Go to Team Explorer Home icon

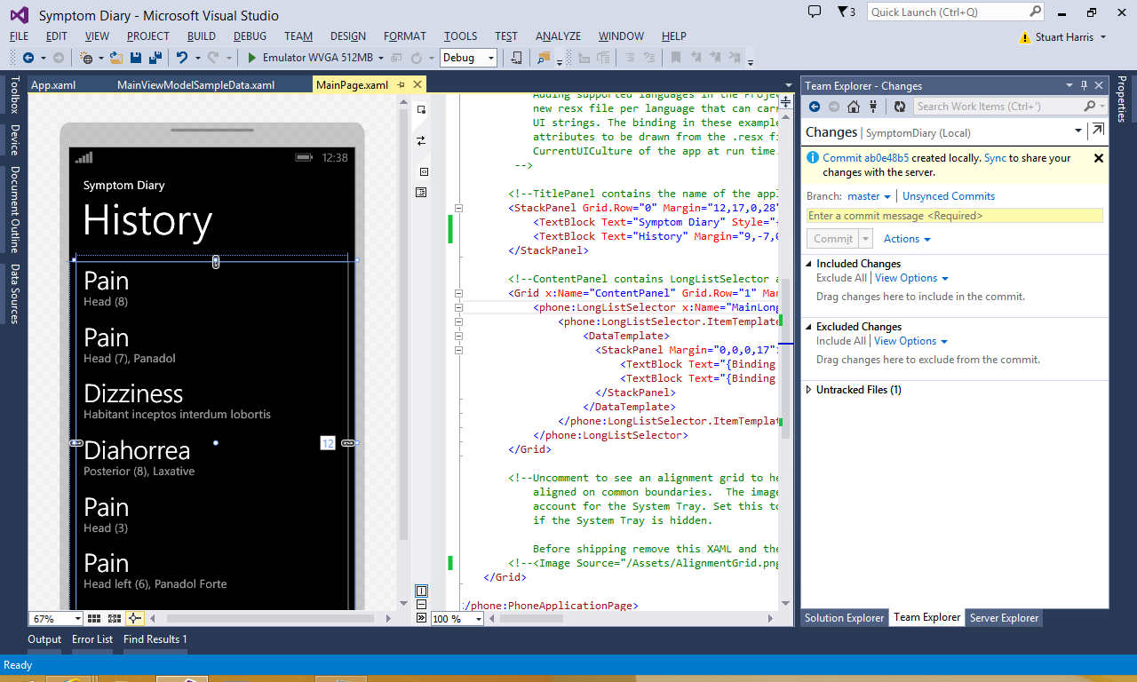pos(854,107)
